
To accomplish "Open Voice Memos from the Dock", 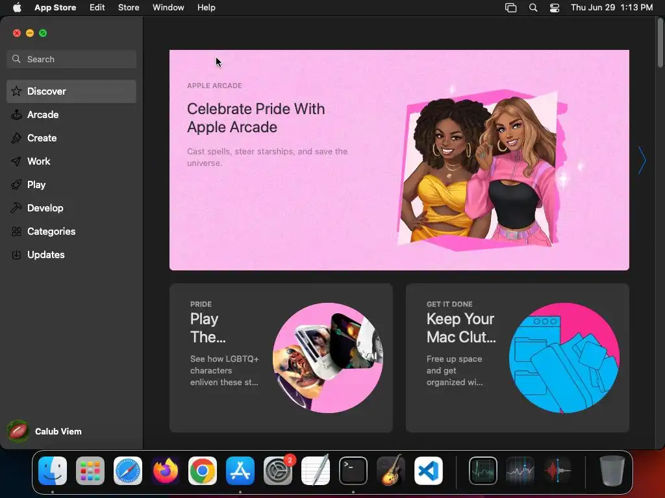I will pyautogui.click(x=558, y=471).
